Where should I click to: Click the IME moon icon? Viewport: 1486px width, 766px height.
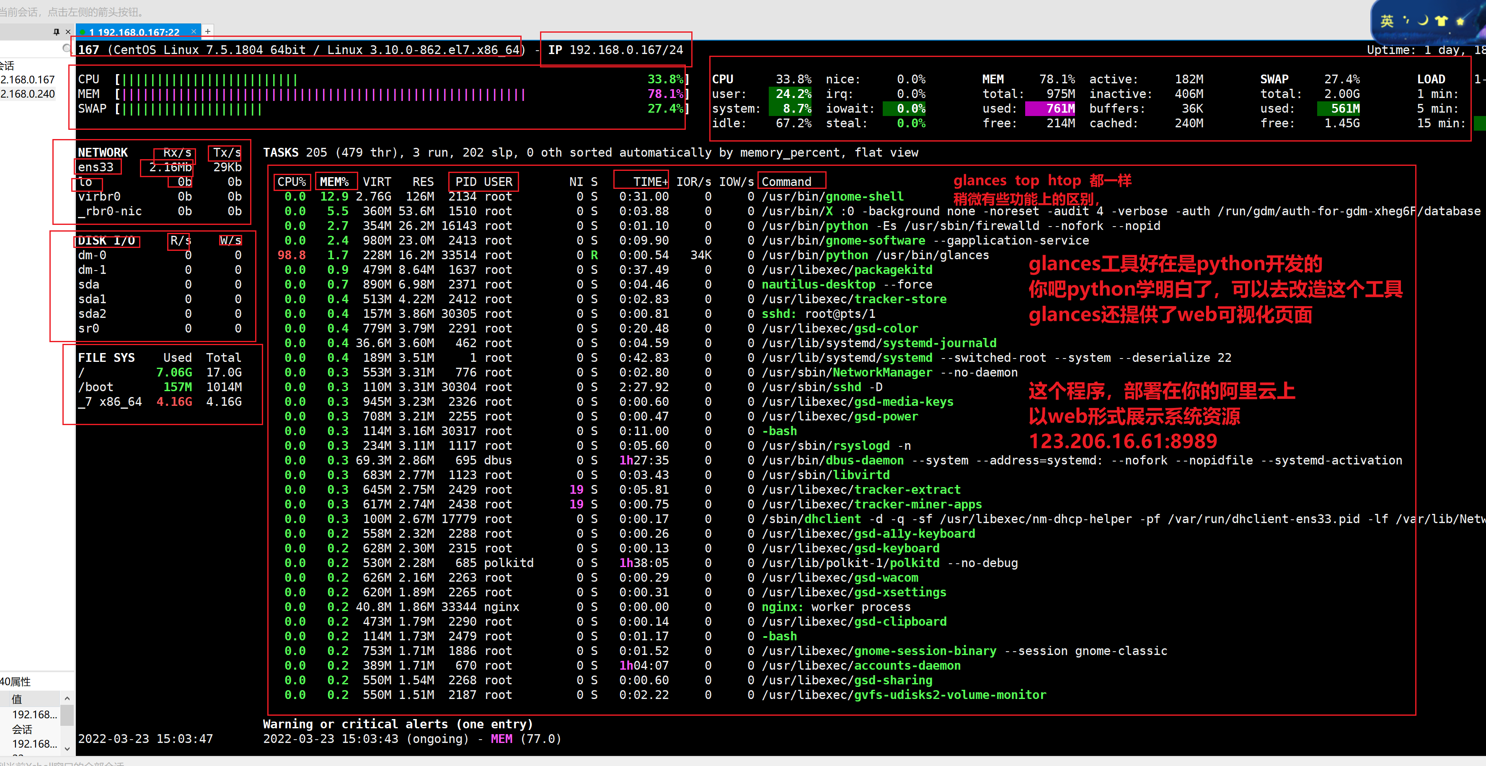(x=1423, y=20)
